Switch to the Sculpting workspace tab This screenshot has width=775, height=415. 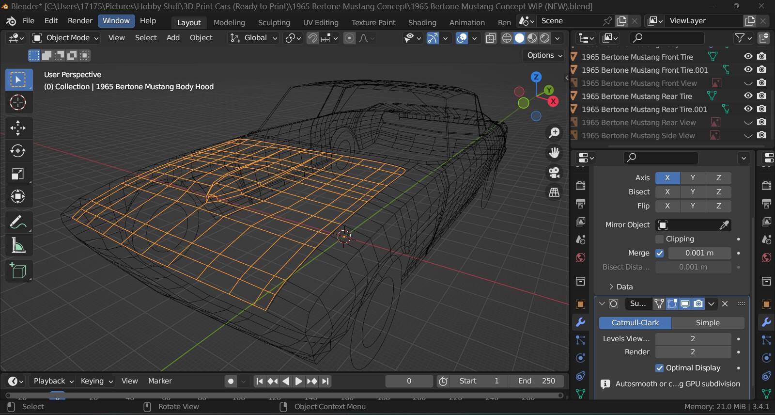[x=274, y=22]
